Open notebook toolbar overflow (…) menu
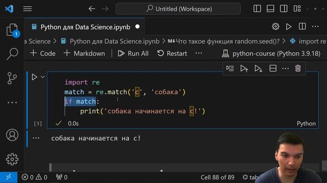 [199, 53]
